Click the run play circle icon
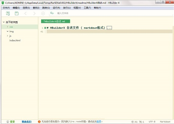This screenshot has height=124, width=174. pyautogui.click(x=43, y=14)
